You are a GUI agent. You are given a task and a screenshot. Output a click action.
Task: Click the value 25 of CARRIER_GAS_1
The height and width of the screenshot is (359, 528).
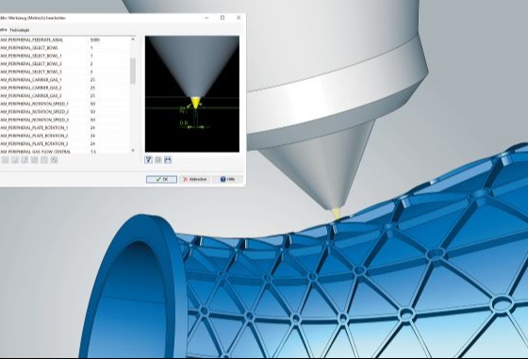[x=92, y=80]
